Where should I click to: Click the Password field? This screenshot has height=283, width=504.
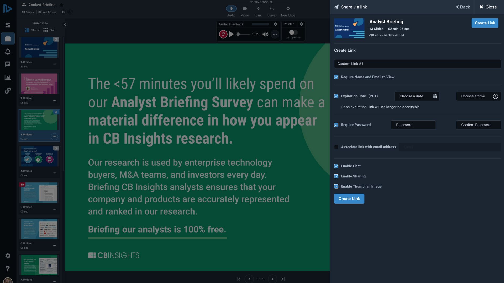point(413,125)
